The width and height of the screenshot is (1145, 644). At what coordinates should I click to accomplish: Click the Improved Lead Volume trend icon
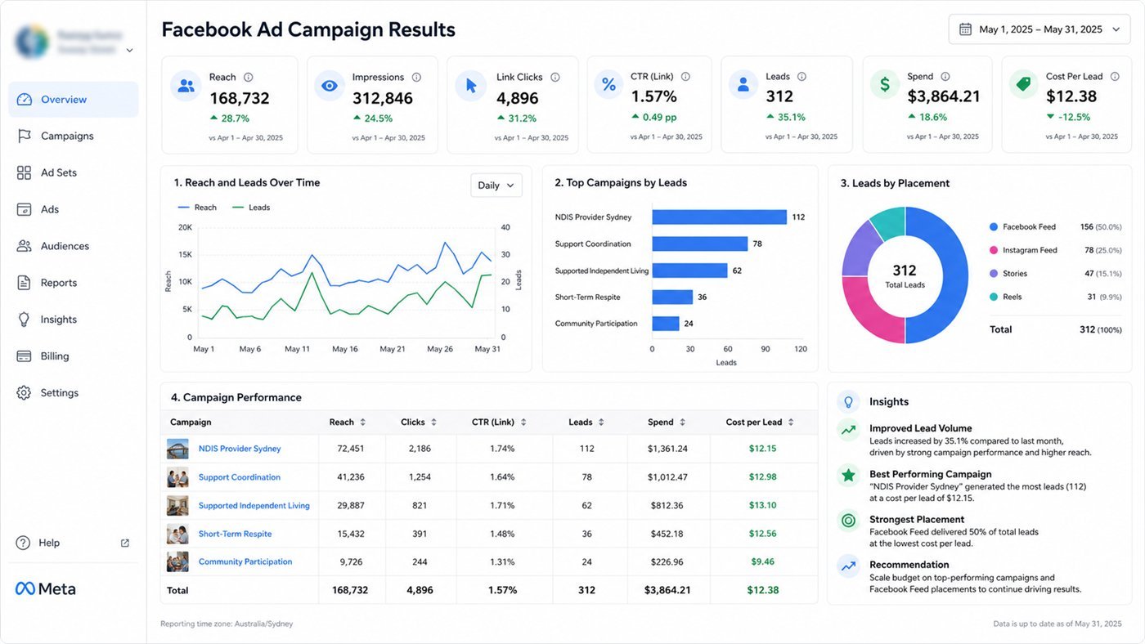[x=849, y=429]
